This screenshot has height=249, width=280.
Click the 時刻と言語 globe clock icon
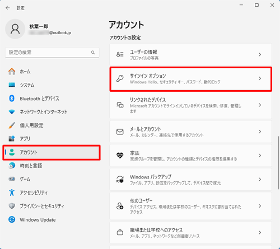point(12,166)
